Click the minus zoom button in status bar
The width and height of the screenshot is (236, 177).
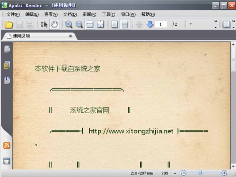click(x=183, y=173)
